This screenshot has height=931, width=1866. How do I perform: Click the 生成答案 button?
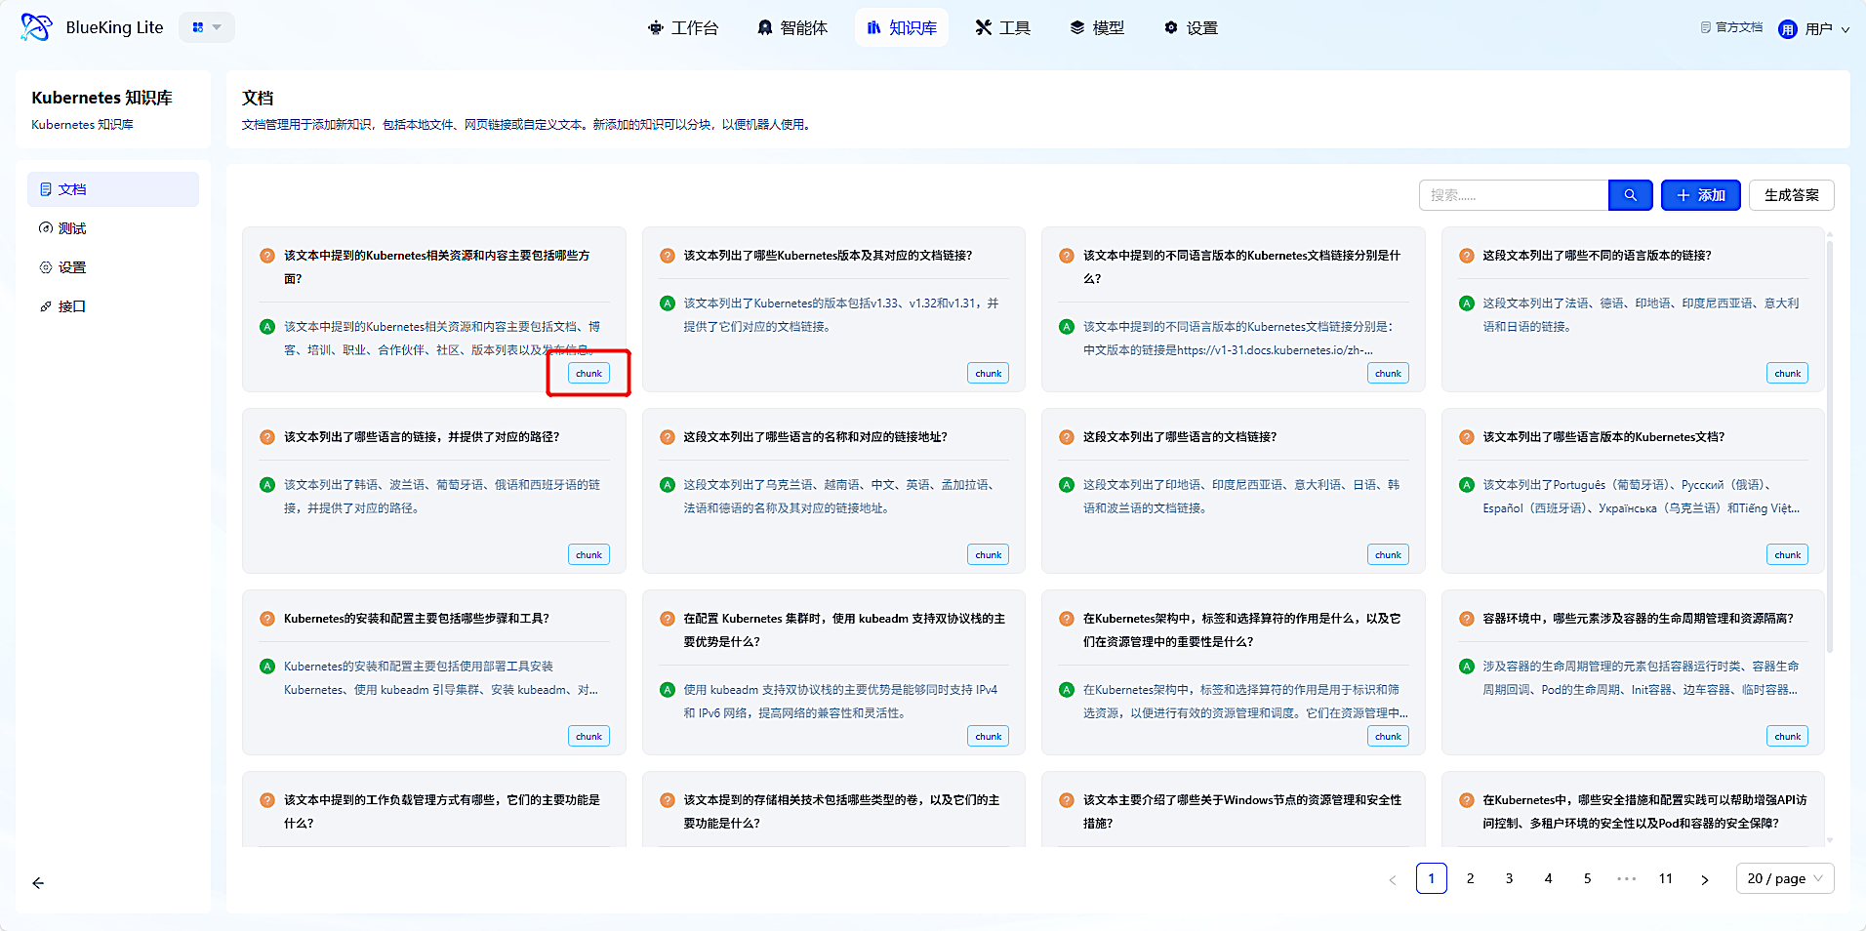1791,195
